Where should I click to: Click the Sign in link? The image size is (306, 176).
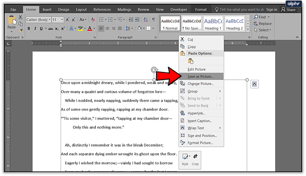pyautogui.click(x=271, y=9)
